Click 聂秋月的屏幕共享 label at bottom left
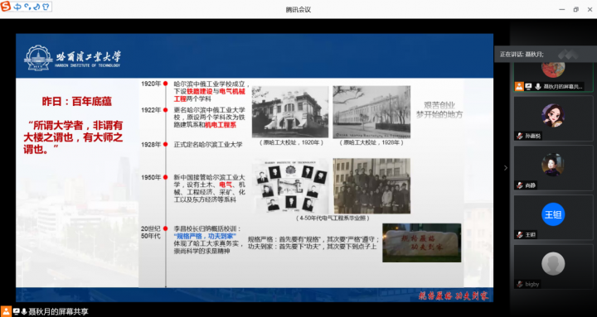 (59, 312)
